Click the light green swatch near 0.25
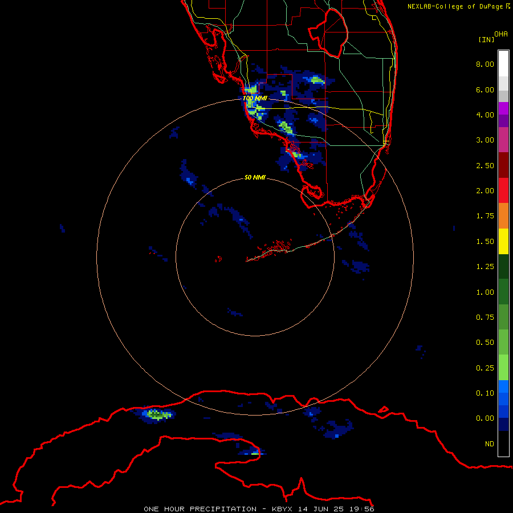Screen dimensions: 513x513 click(503, 368)
